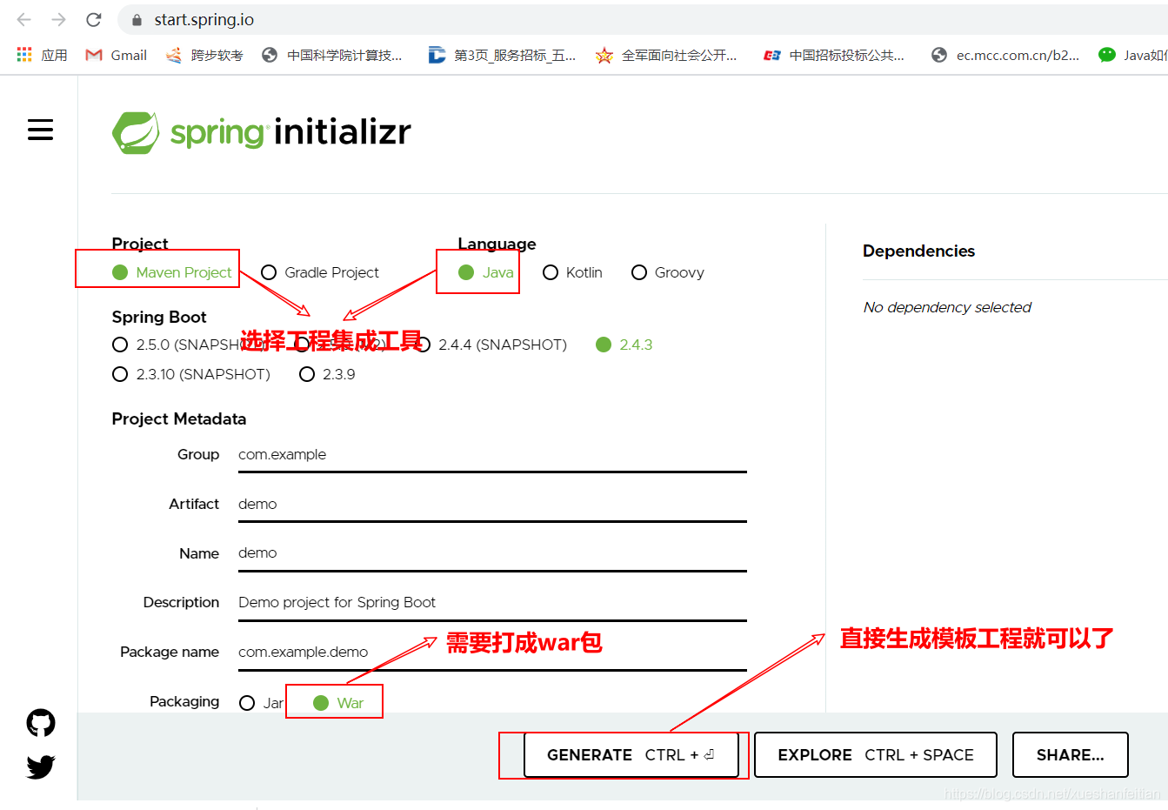This screenshot has height=810, width=1168.
Task: Click the Group input field
Action: tap(492, 455)
